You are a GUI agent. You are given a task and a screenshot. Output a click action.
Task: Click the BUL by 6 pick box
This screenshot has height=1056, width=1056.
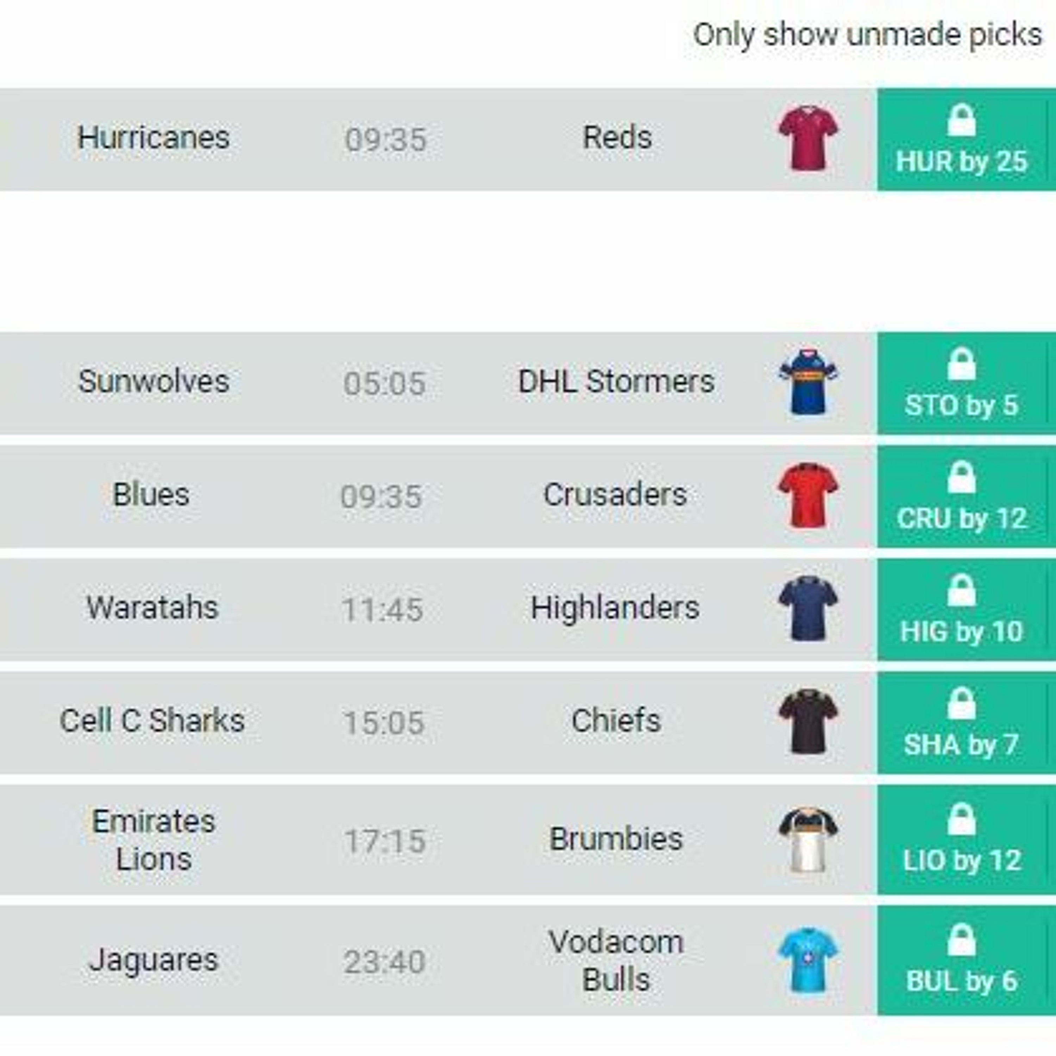pyautogui.click(x=961, y=960)
